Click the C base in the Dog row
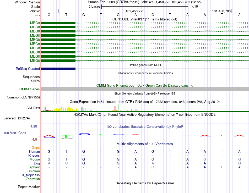Screen dimensions: 249x193 pos(66,163)
